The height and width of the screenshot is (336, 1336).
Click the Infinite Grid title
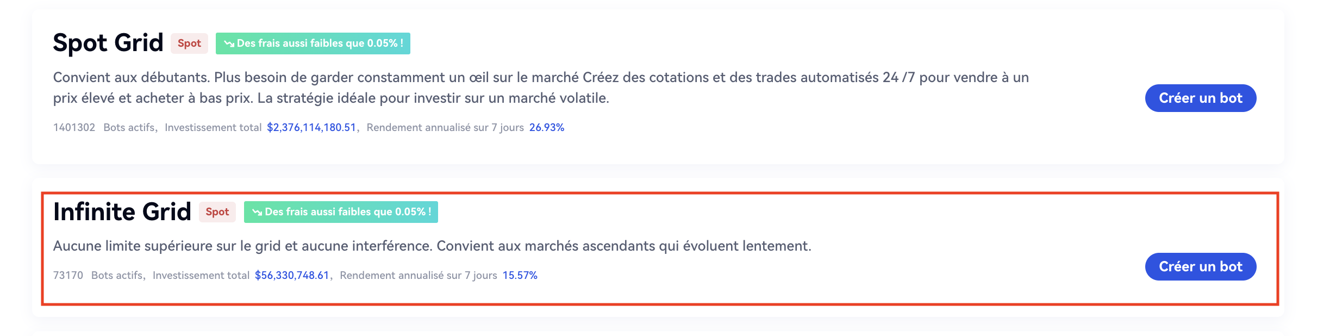coord(122,211)
